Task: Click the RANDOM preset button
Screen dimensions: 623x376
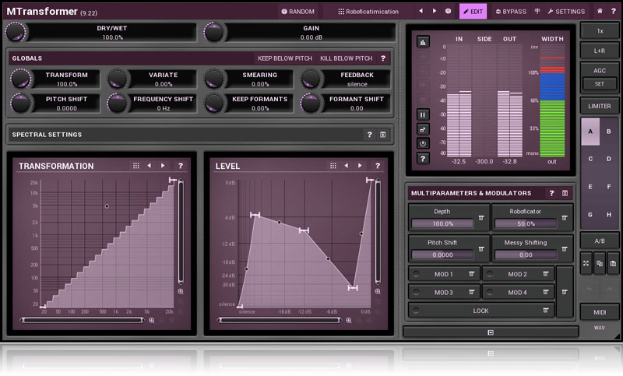Action: click(297, 12)
